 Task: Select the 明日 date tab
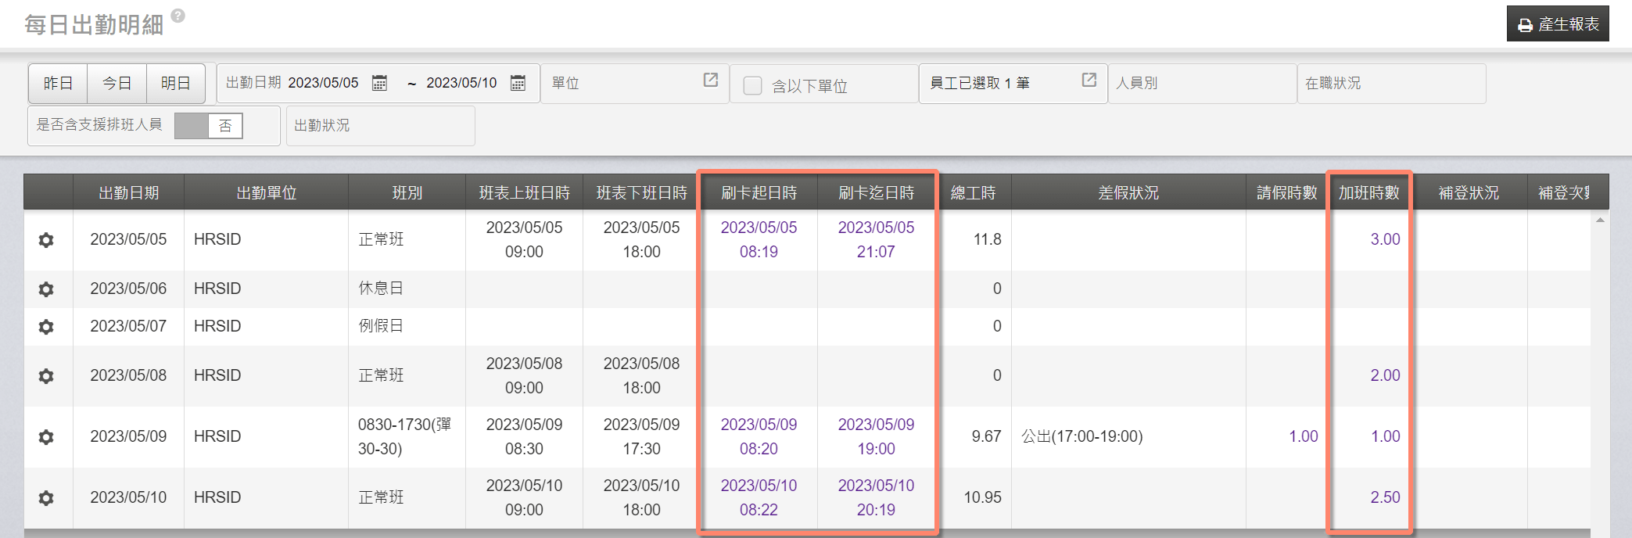pos(176,83)
